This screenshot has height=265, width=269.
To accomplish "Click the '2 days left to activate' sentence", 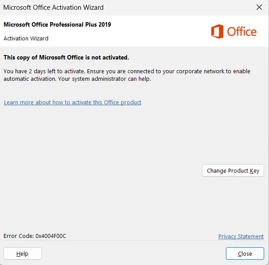I will tap(44, 71).
